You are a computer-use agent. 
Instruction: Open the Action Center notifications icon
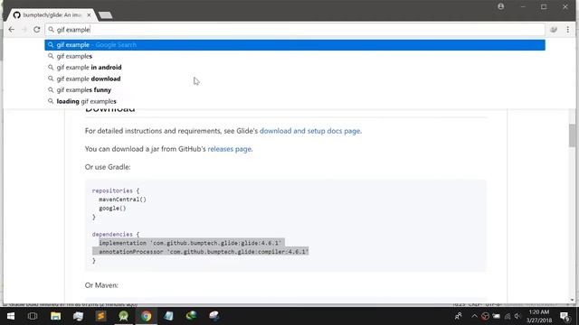pyautogui.click(x=565, y=316)
